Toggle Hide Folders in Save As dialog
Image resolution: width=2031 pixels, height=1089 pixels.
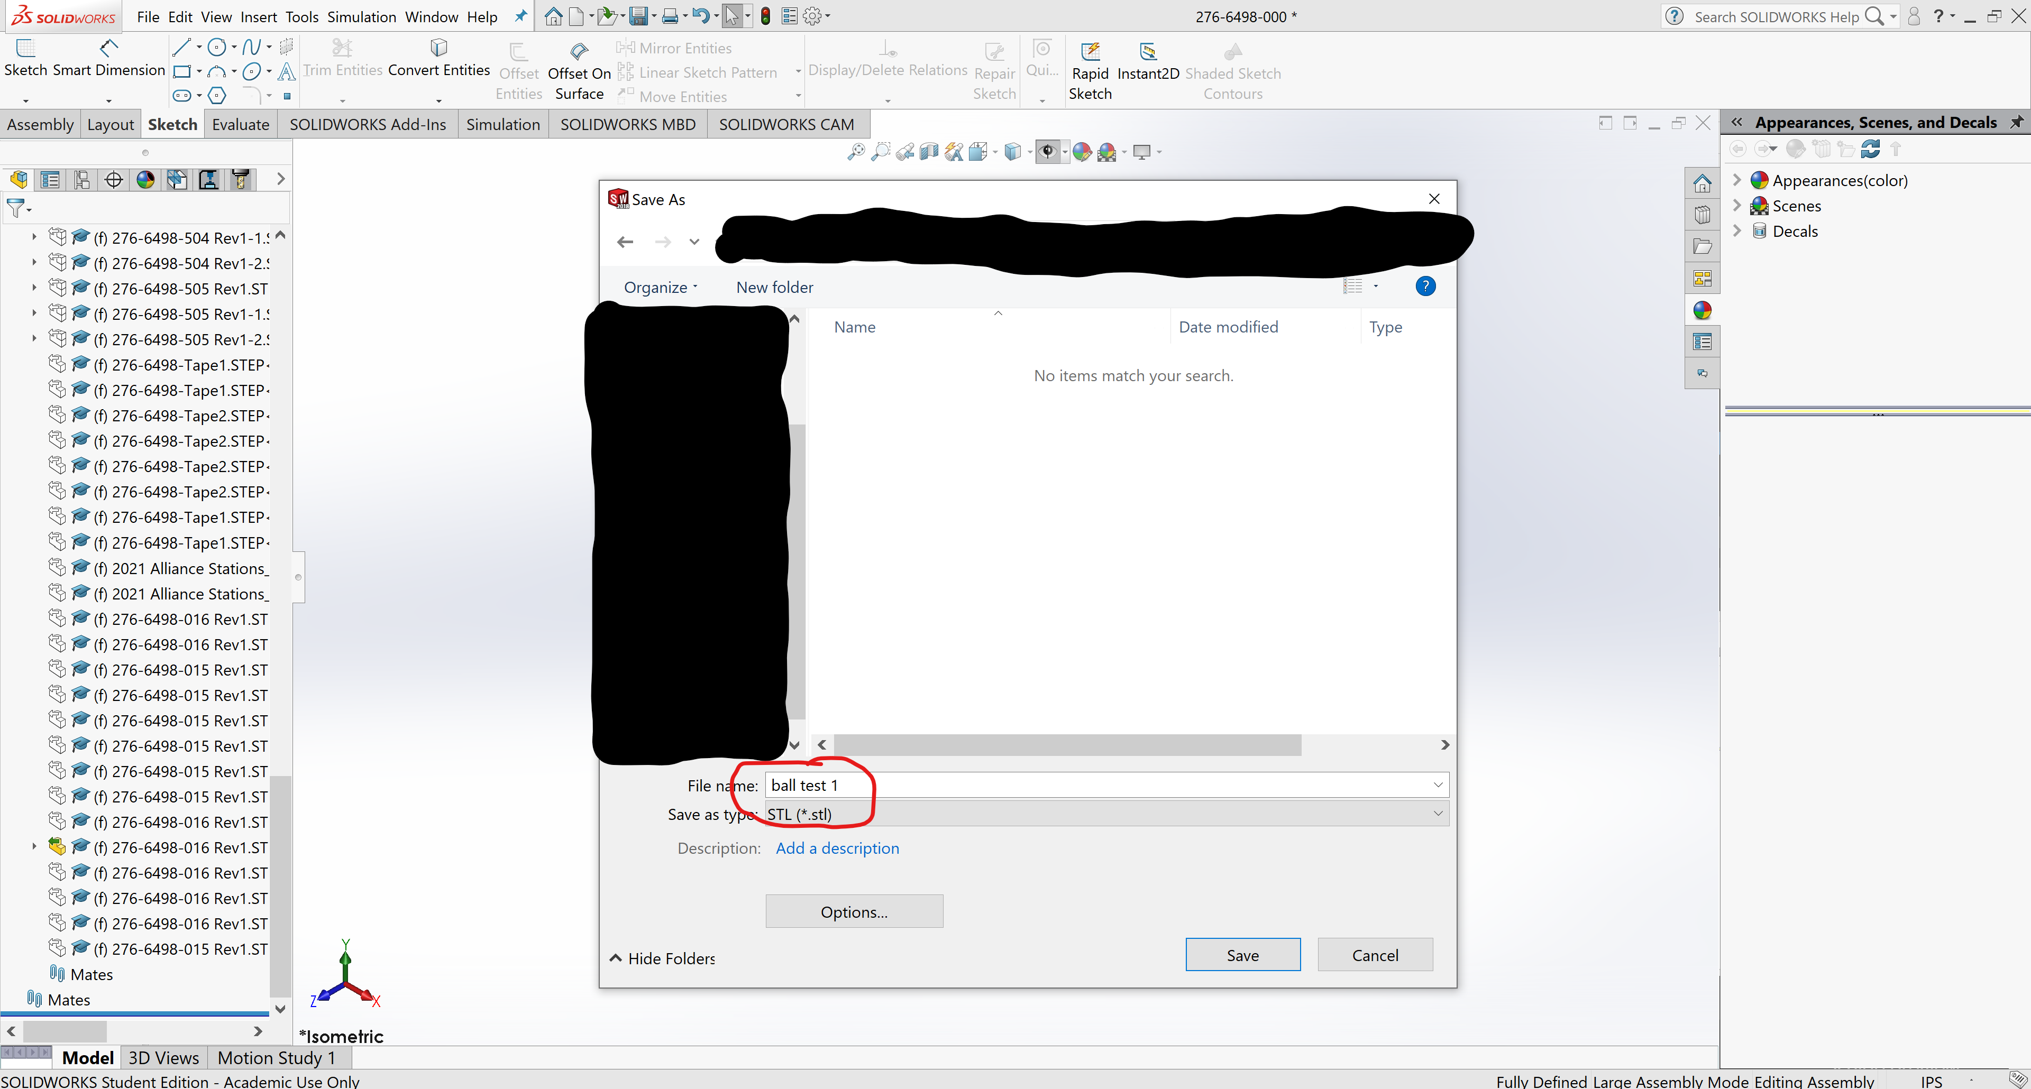tap(662, 958)
